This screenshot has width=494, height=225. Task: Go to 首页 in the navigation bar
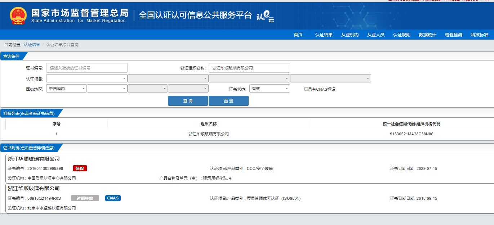tap(298, 35)
